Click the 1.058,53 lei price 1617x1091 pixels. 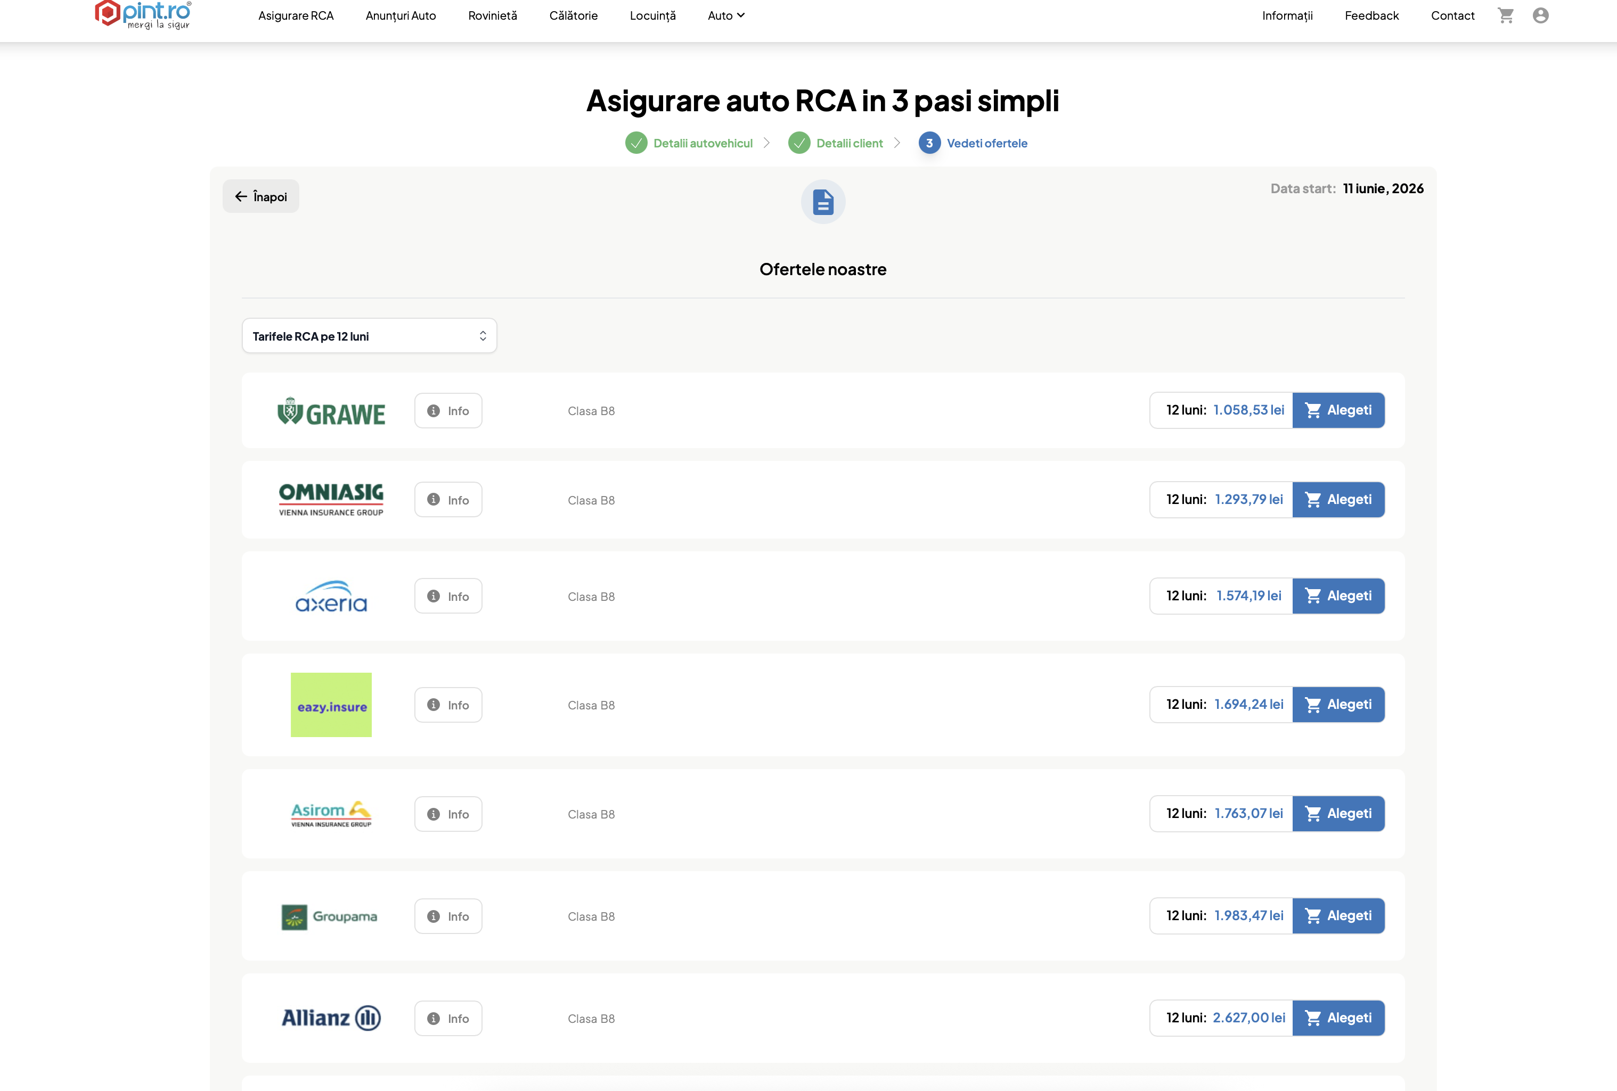point(1249,410)
